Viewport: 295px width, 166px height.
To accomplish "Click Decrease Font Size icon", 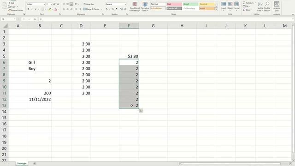I will pos(58,4).
